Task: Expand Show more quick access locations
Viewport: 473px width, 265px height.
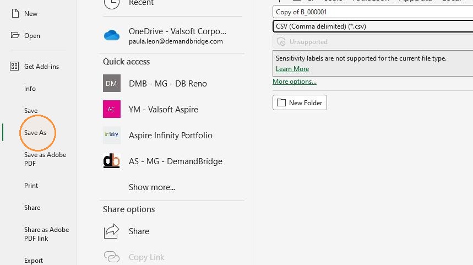Action: pos(152,187)
